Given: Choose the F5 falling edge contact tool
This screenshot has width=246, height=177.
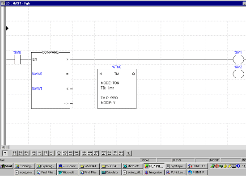Looking at the screenshot, I should click(34, 153).
